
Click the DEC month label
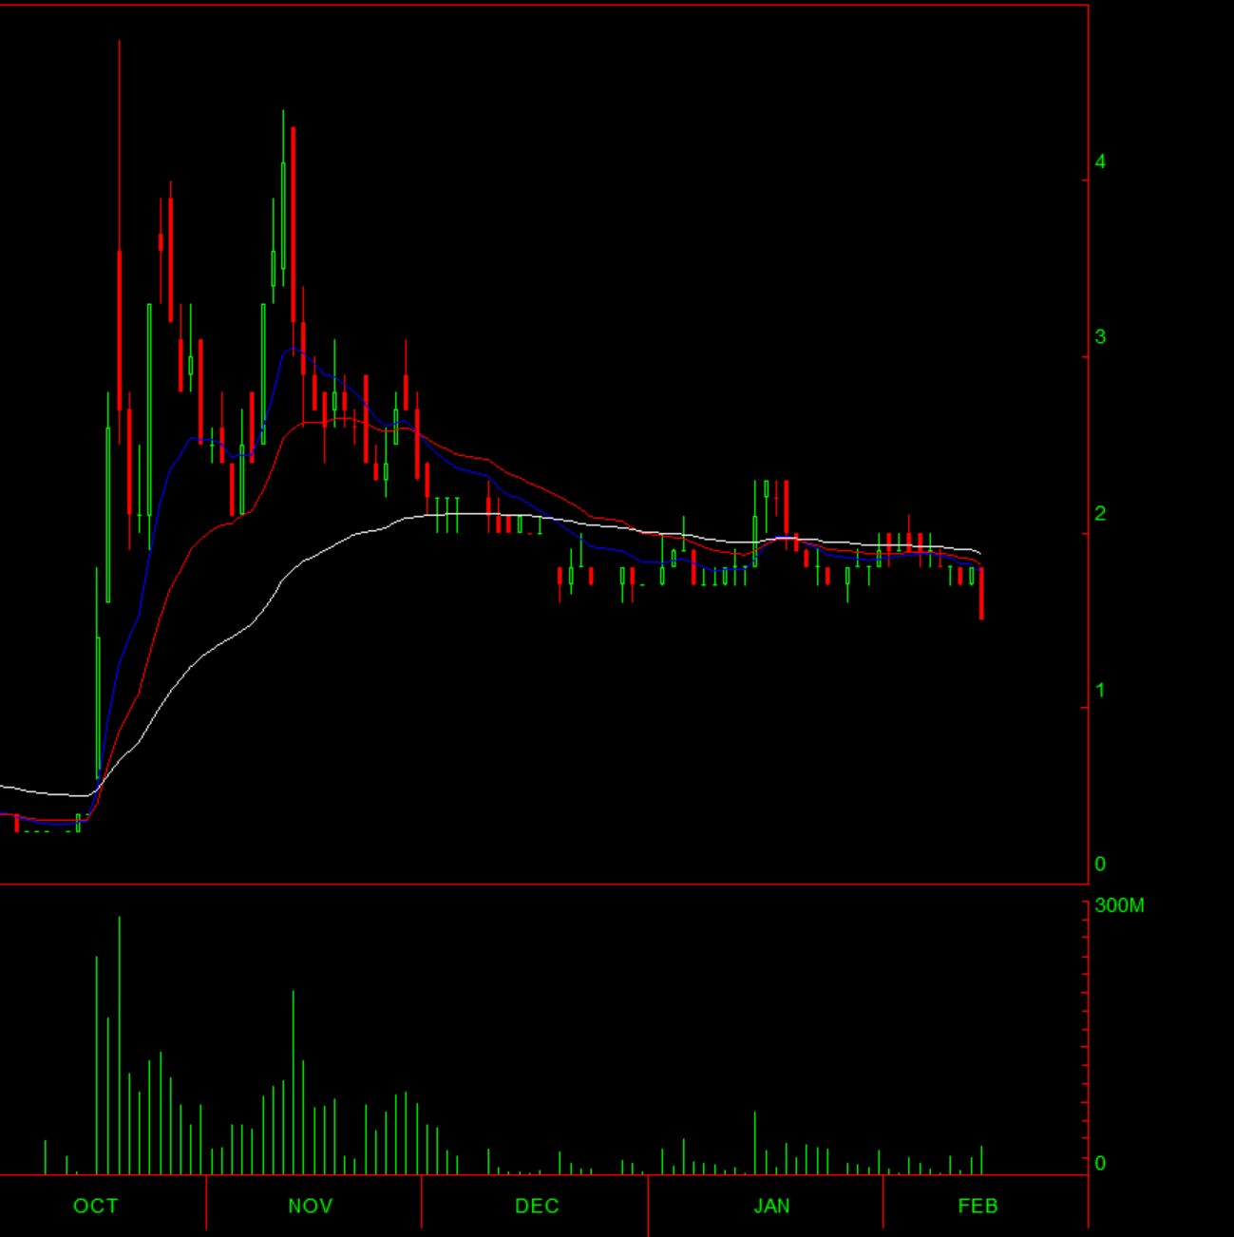(x=537, y=1206)
